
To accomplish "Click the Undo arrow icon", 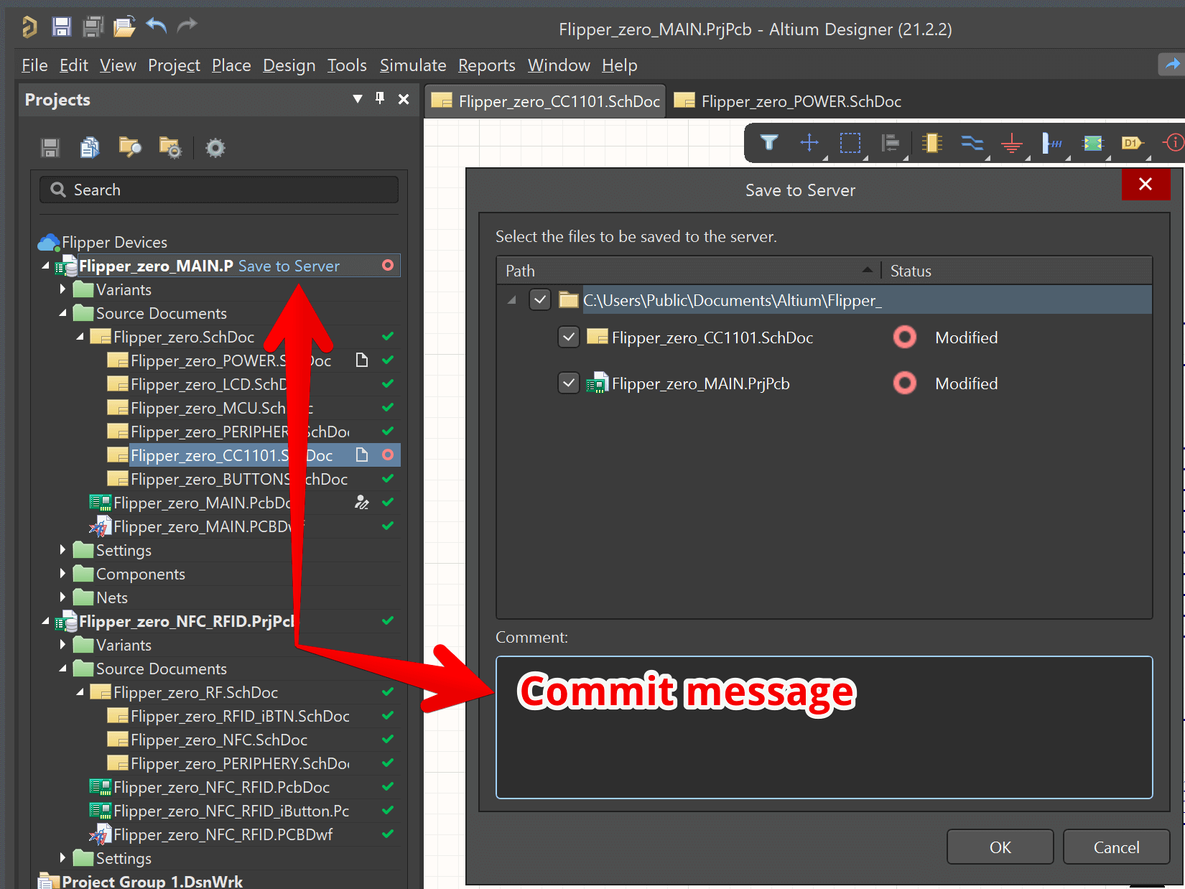I will (x=157, y=27).
